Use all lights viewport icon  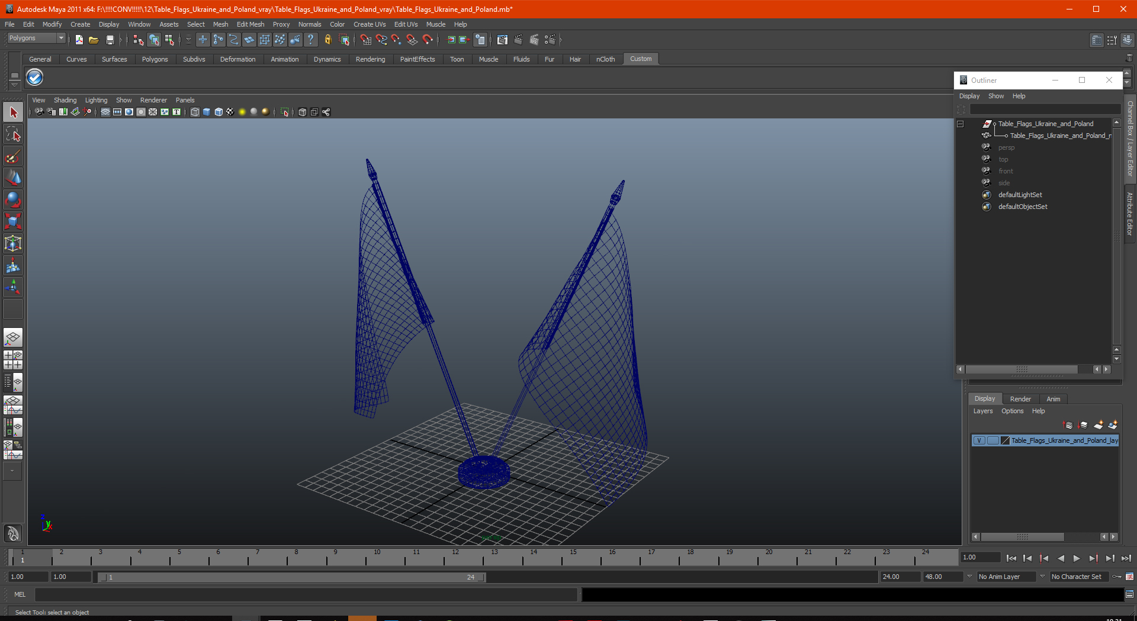coord(242,112)
